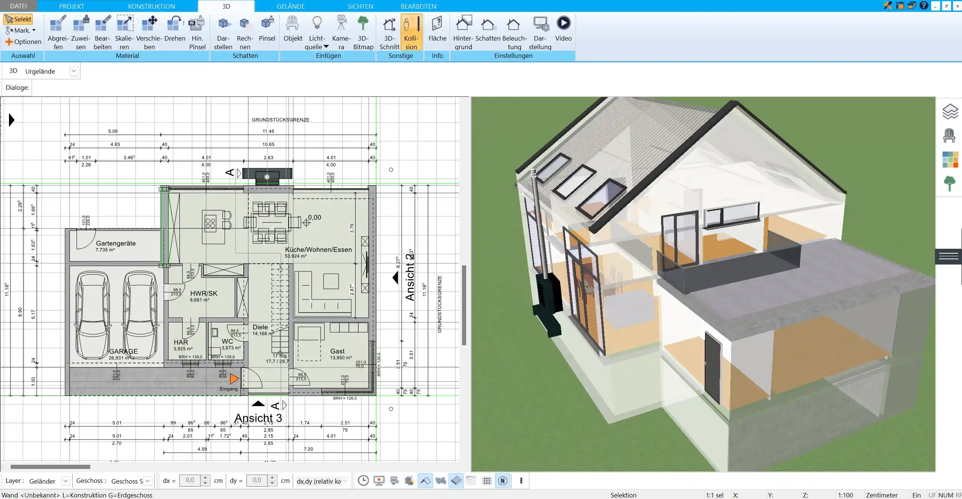This screenshot has width=962, height=499.
Task: Switch to the BEARBEITEN tab
Action: tap(418, 6)
